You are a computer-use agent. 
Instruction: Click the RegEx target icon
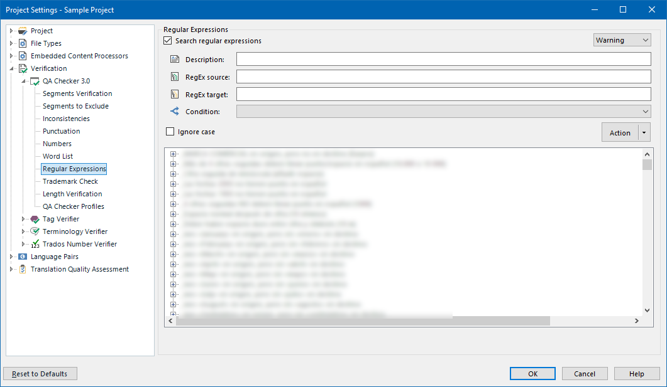point(174,94)
